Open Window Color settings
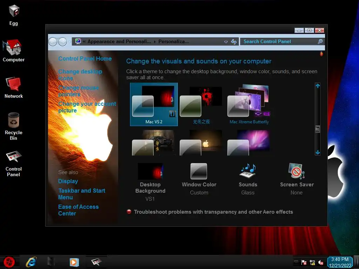This screenshot has height=269, width=359. pos(199,179)
